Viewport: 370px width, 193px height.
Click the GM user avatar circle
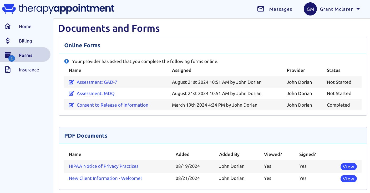[310, 9]
